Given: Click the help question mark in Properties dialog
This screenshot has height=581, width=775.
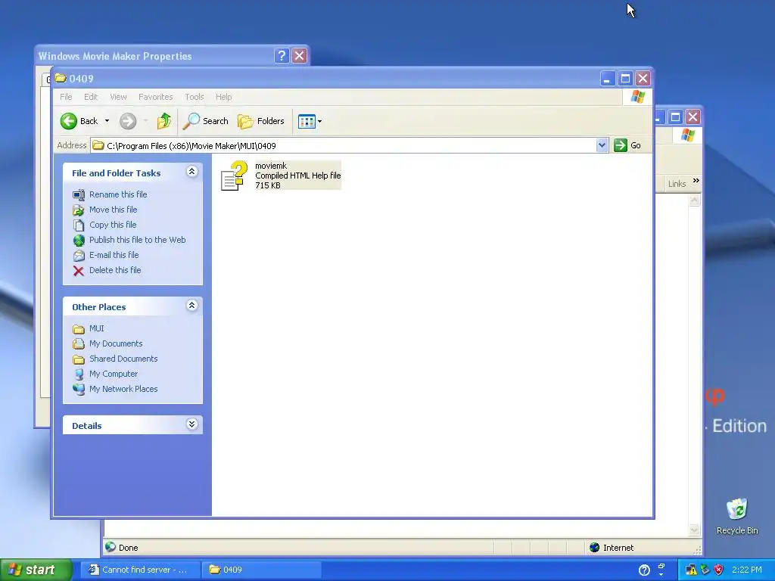Looking at the screenshot, I should [x=282, y=55].
